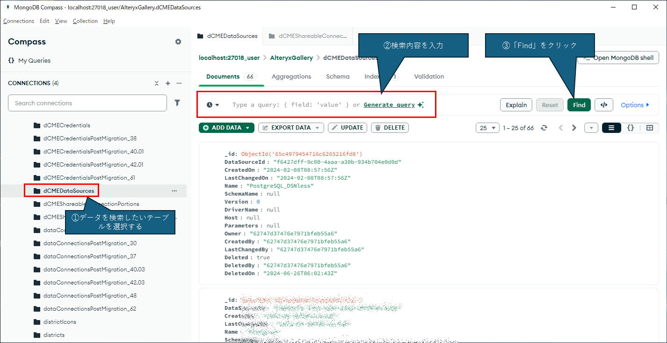The height and width of the screenshot is (343, 667).
Task: Activate the dCMEShareableConnec... workspace tab
Action: coord(308,36)
